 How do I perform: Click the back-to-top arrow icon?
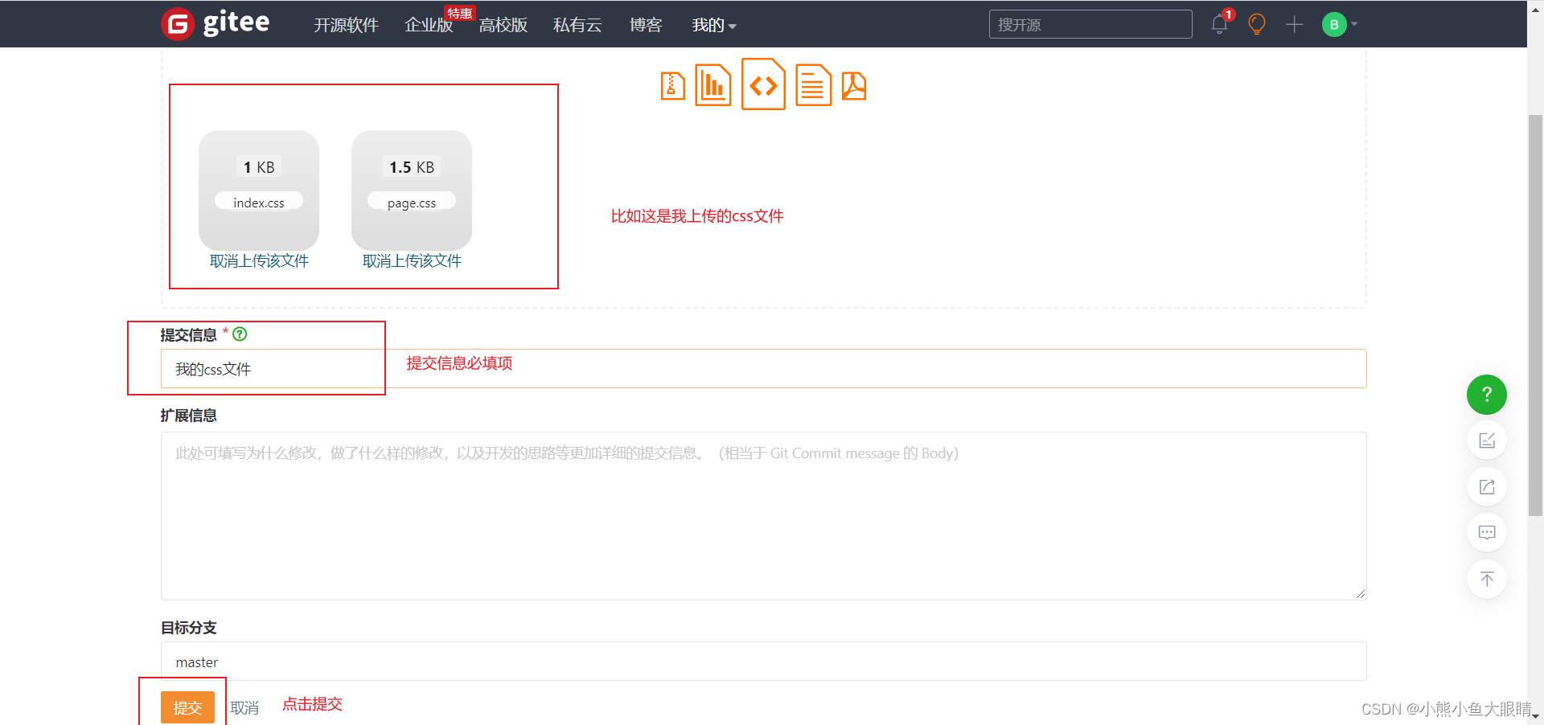point(1486,579)
